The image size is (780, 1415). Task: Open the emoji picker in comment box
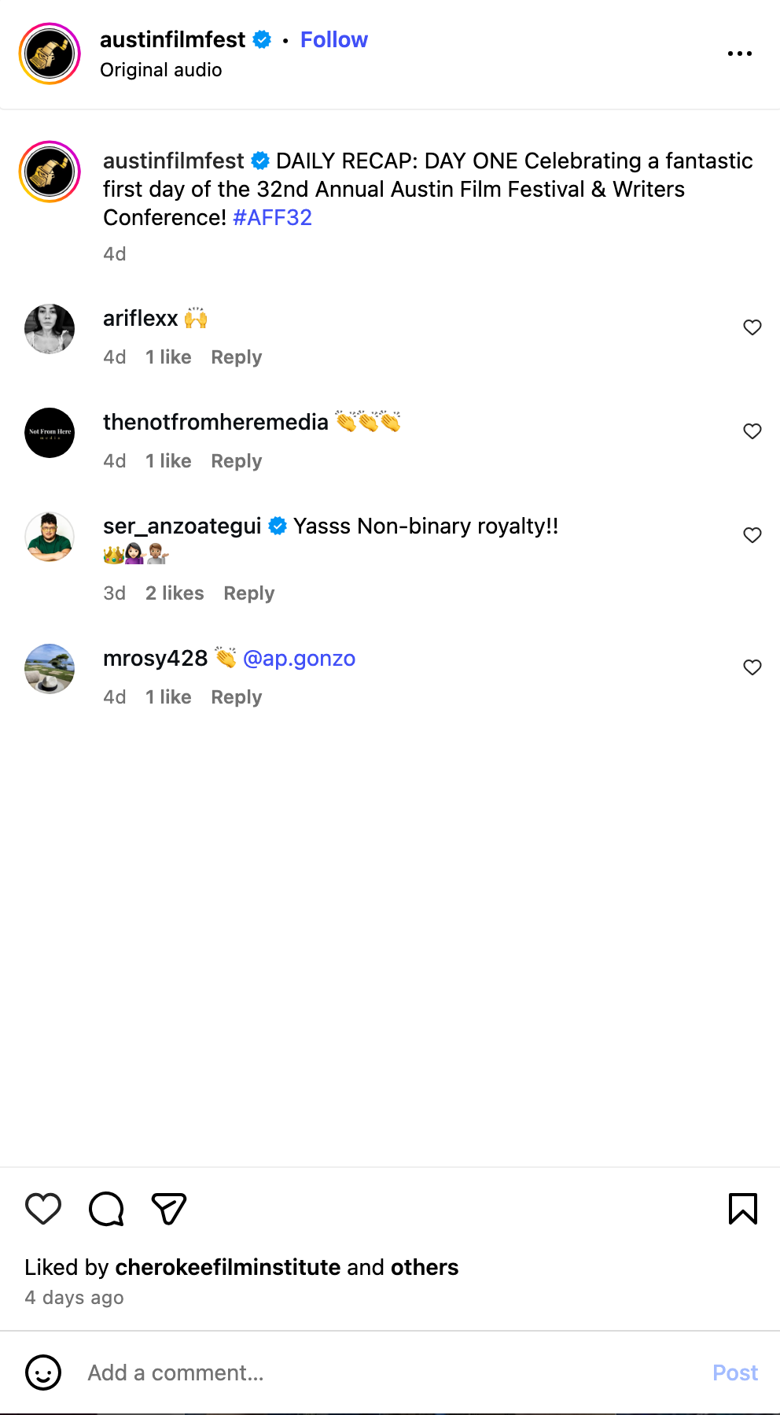43,1373
